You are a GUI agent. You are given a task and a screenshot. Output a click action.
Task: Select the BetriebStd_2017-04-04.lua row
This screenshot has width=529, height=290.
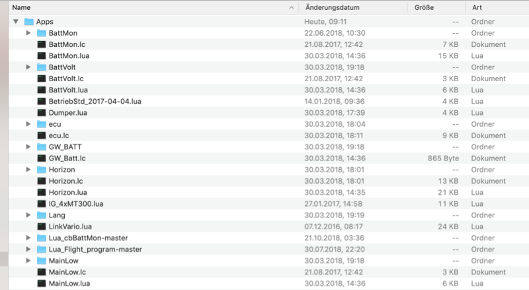pos(268,102)
